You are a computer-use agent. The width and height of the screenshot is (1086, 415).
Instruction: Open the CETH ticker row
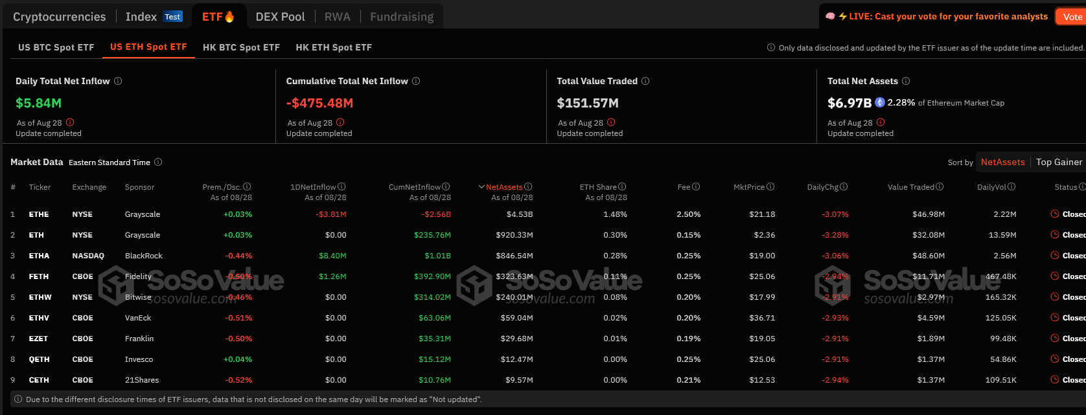tap(39, 380)
